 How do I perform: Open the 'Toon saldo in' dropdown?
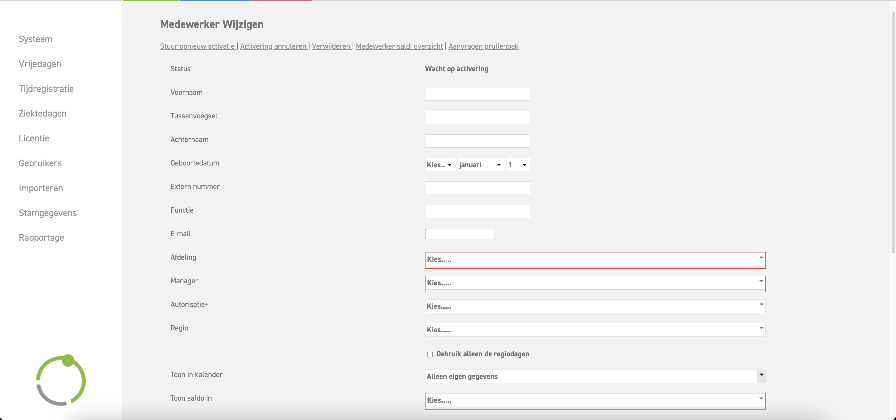(595, 400)
